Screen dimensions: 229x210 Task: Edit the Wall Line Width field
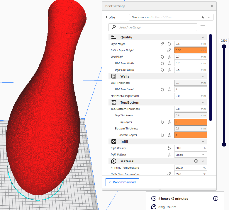coord(191,63)
